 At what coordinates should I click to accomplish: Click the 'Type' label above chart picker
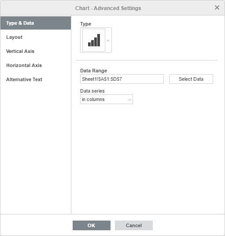click(x=85, y=24)
